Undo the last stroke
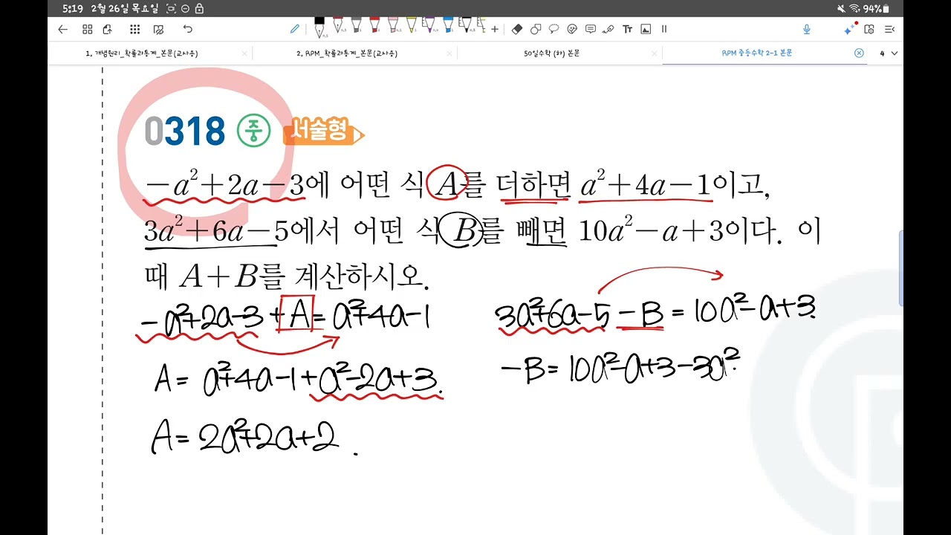The width and height of the screenshot is (951, 535). point(188,29)
